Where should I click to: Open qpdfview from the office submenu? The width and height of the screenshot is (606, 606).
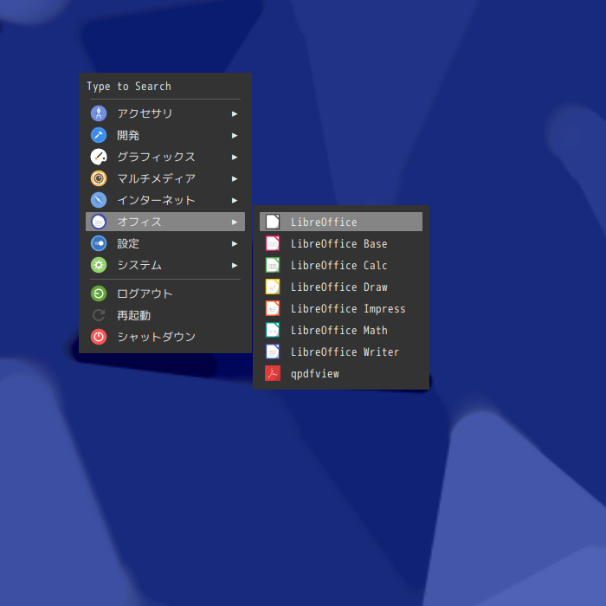click(341, 373)
